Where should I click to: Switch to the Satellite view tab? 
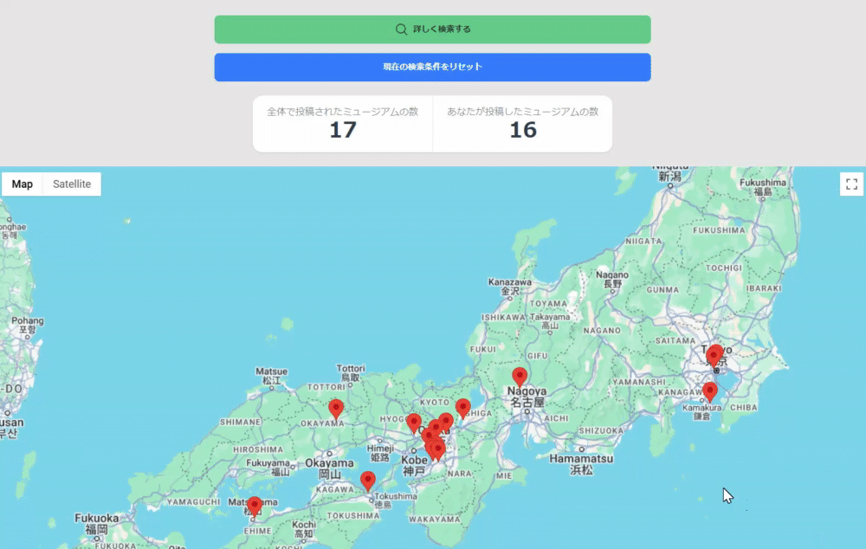(72, 184)
